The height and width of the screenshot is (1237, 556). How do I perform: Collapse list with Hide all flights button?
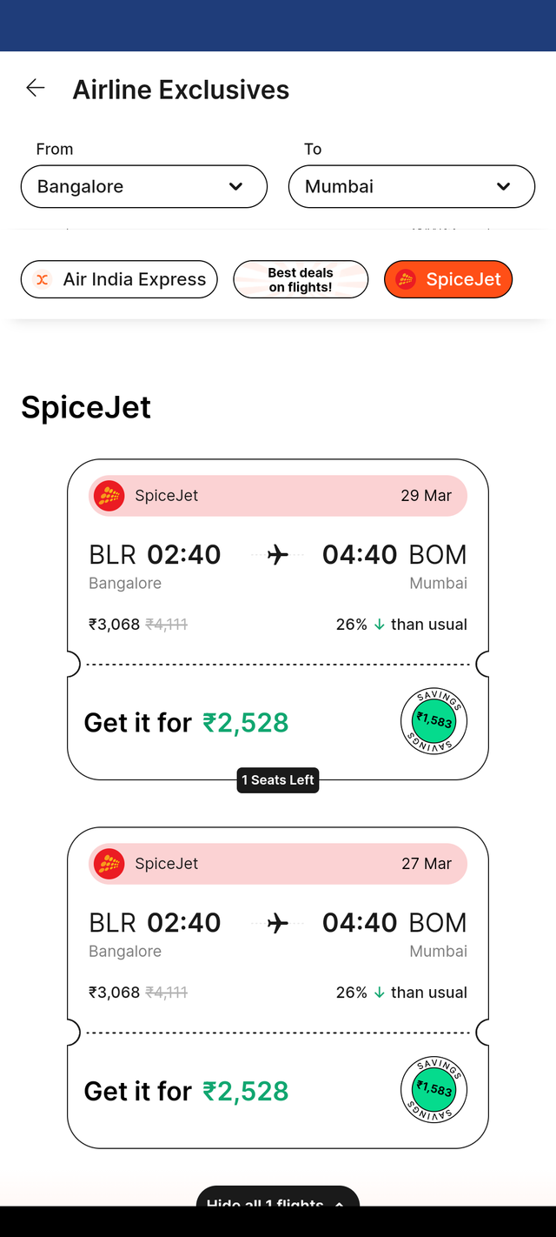pyautogui.click(x=278, y=1197)
